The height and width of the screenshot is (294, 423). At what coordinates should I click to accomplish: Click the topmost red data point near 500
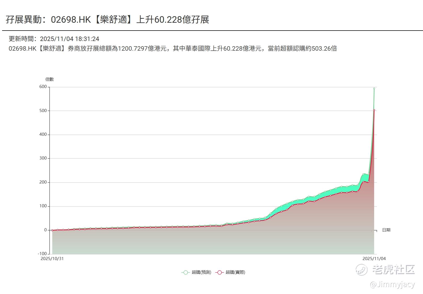coord(374,110)
